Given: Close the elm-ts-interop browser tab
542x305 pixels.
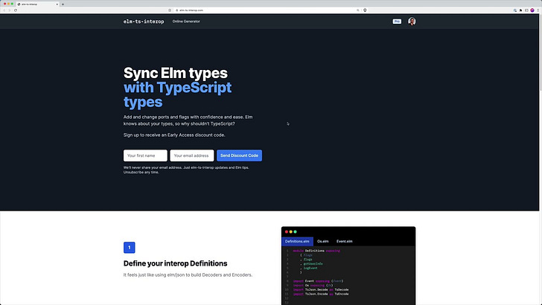Looking at the screenshot, I should coord(57,4).
